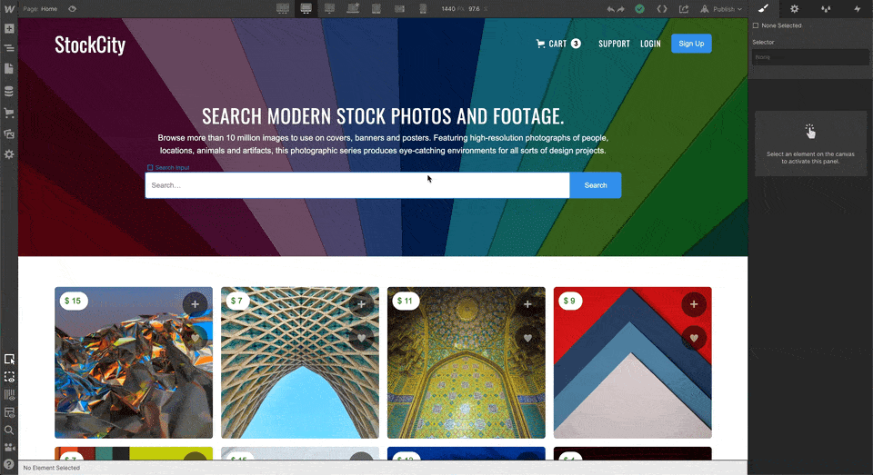Open the Add Elements panel

tap(9, 28)
